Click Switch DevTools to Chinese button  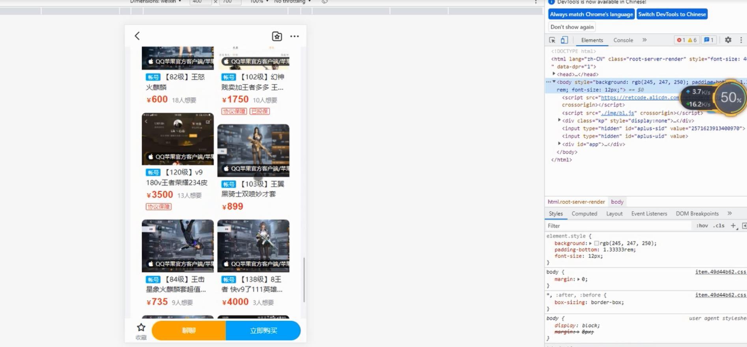pyautogui.click(x=672, y=14)
